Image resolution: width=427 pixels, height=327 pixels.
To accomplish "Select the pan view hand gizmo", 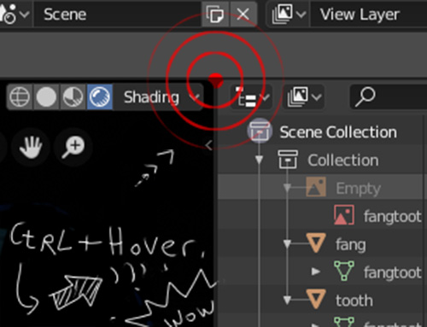I will (x=31, y=146).
